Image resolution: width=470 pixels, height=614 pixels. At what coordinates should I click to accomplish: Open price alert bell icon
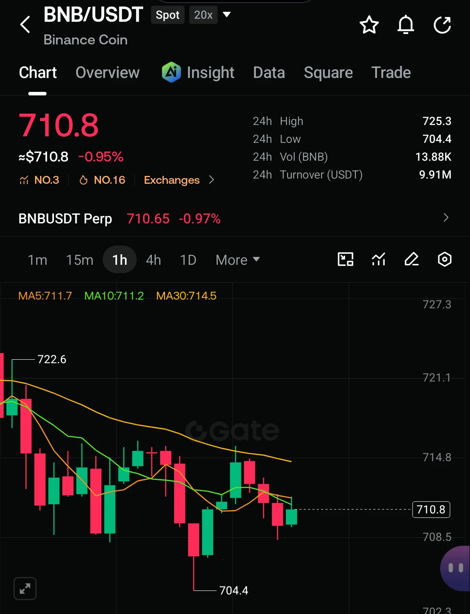(406, 25)
